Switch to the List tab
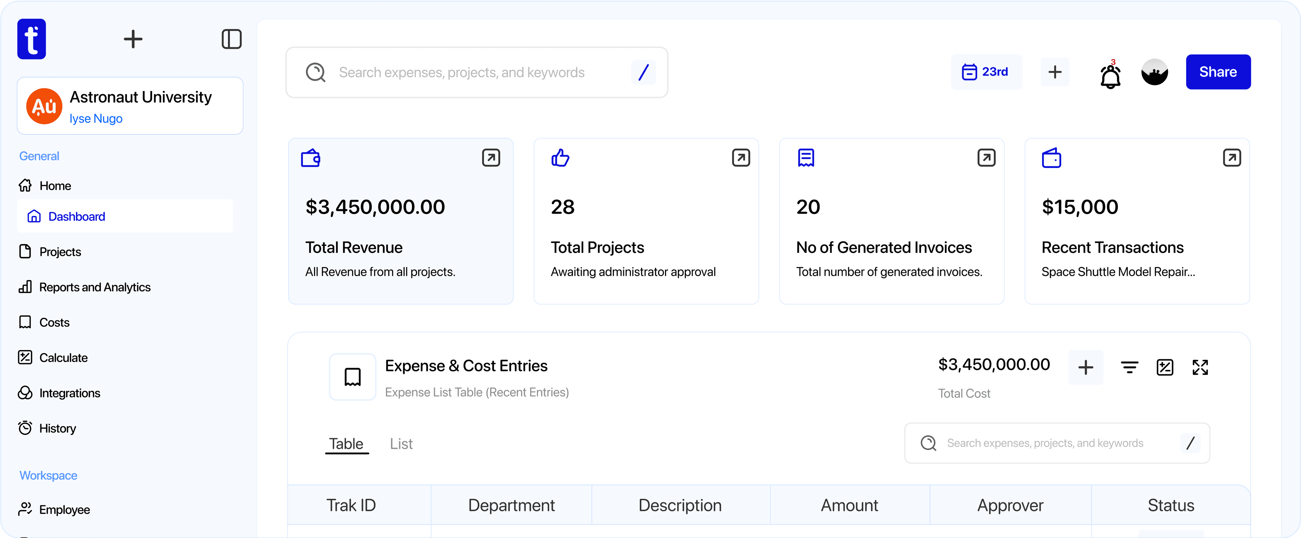 [401, 444]
